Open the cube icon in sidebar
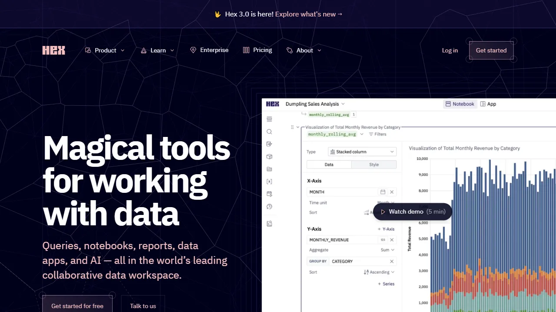The image size is (556, 312). [x=269, y=156]
